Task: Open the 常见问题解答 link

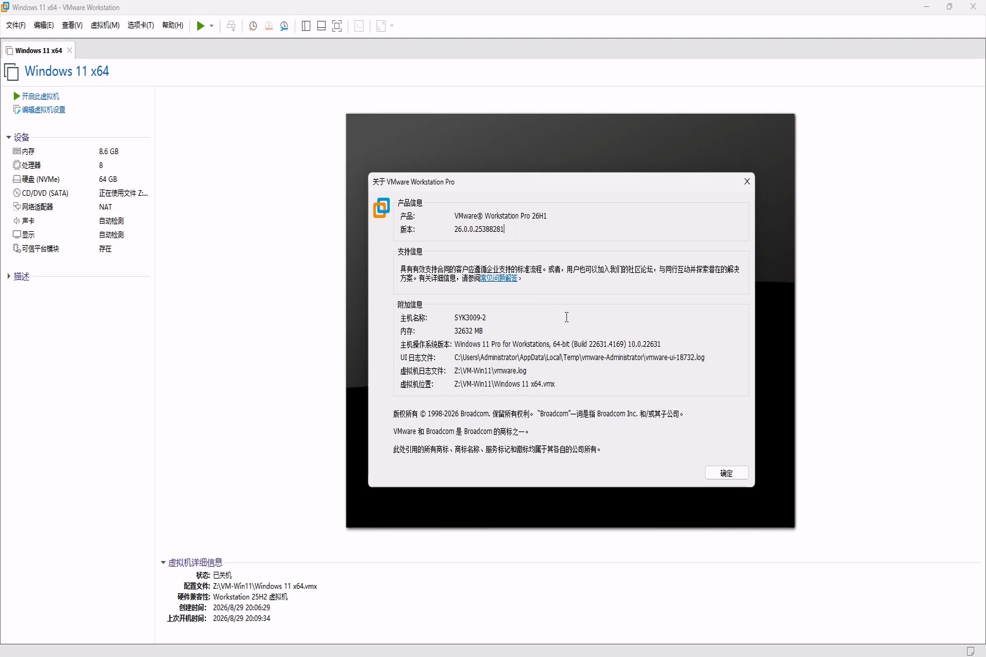Action: click(x=499, y=278)
